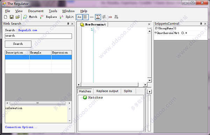Create a new document with the blank page icon
The width and height of the screenshot is (210, 135).
click(6, 17)
